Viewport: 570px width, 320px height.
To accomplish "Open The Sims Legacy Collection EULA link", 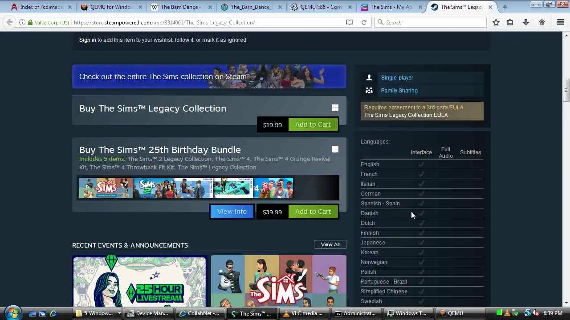I will pos(406,115).
